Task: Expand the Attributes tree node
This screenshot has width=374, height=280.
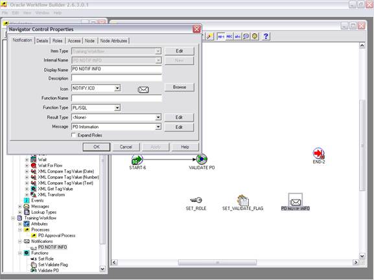Action: (20, 224)
